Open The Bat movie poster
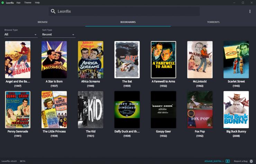The width and height of the screenshot is (256, 164). [x=127, y=60]
